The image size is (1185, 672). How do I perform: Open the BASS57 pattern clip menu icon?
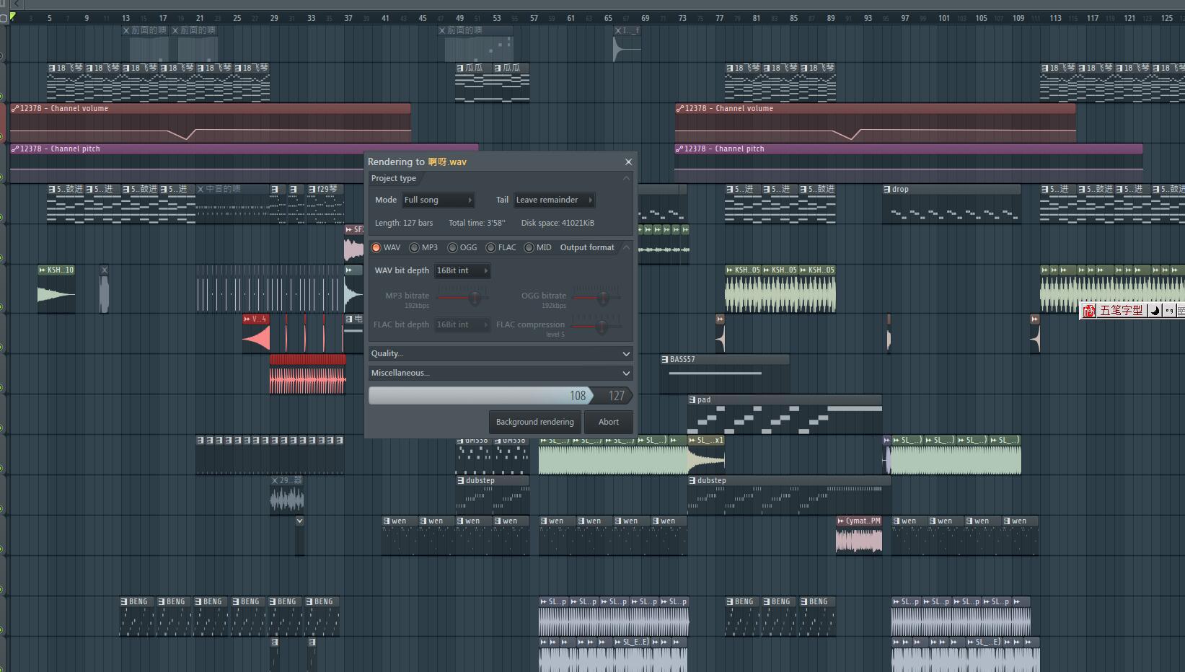pyautogui.click(x=665, y=359)
